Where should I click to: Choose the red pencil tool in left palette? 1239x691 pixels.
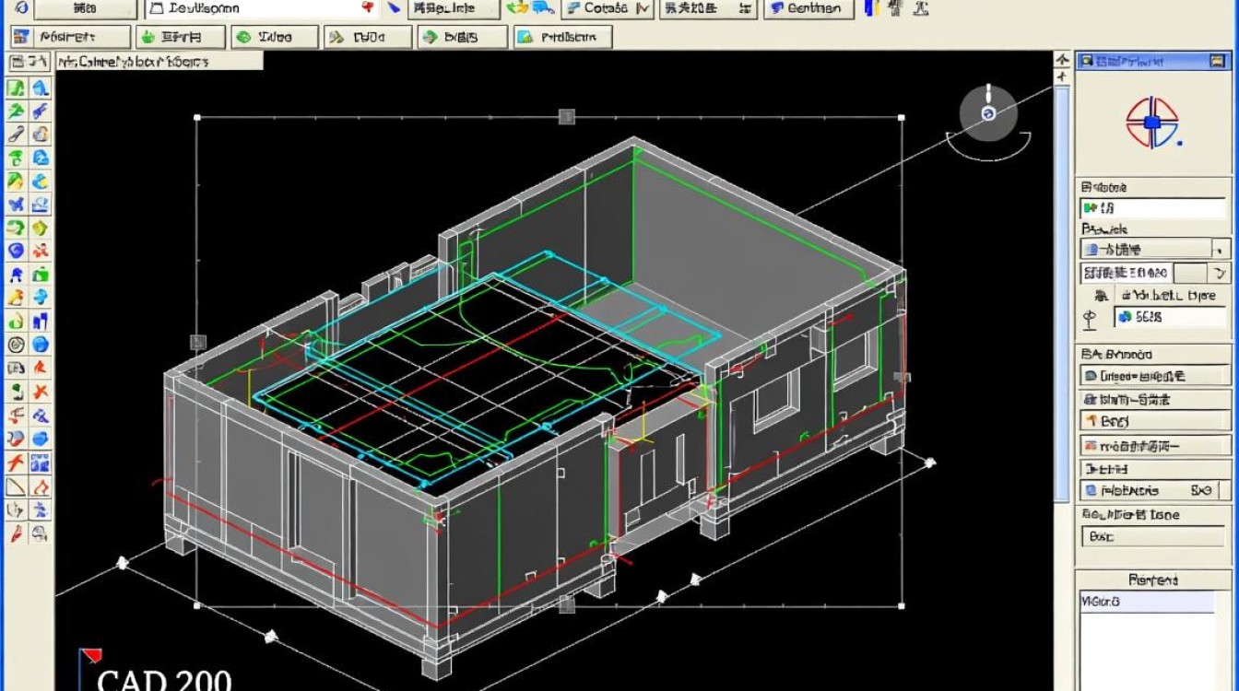[16, 533]
